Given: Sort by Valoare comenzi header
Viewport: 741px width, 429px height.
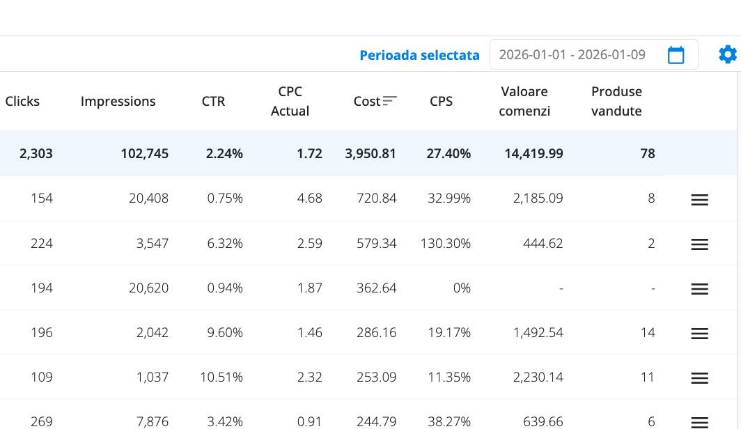Looking at the screenshot, I should click(524, 101).
